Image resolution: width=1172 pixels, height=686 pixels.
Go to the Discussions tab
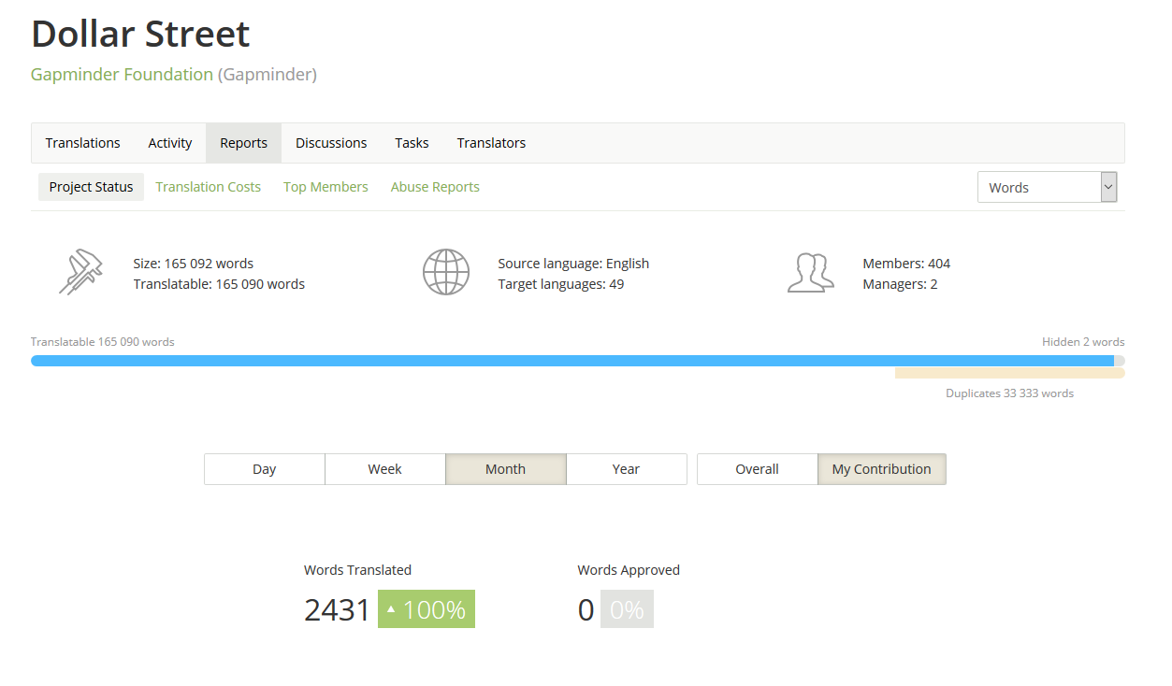[x=331, y=143]
